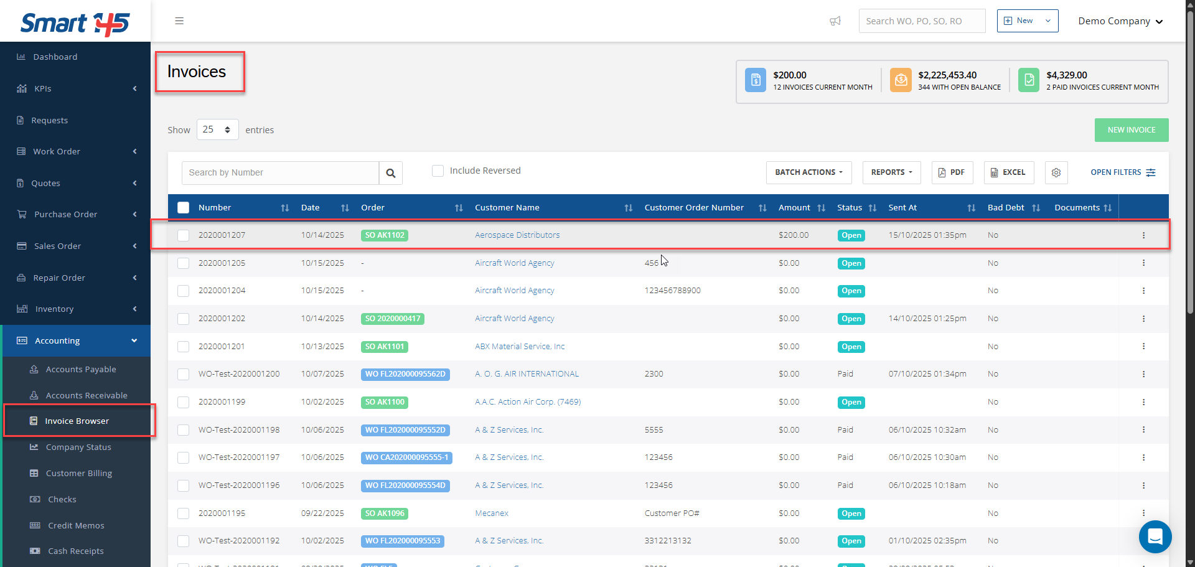The width and height of the screenshot is (1195, 567).
Task: Open the Show entries count dropdown
Action: coord(217,129)
